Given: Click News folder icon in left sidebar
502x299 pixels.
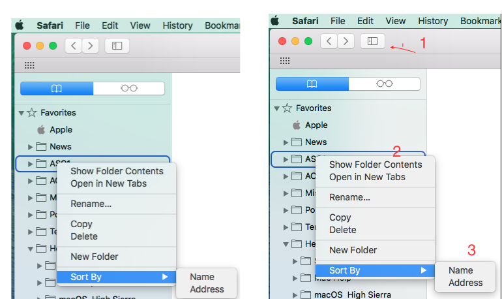Looking at the screenshot, I should click(41, 147).
